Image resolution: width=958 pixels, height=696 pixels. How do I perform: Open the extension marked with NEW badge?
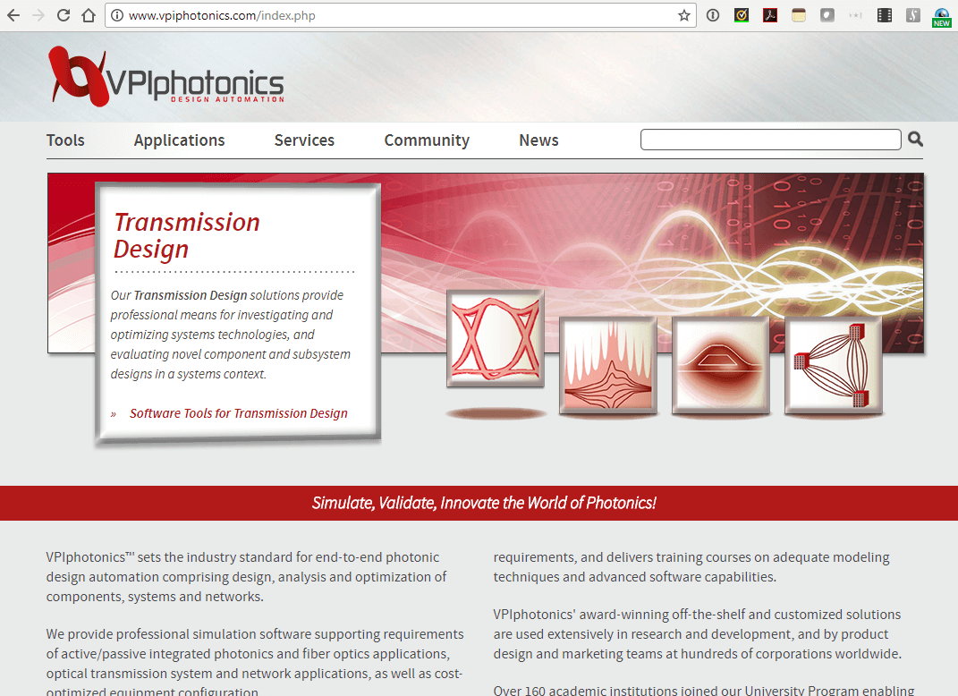[x=941, y=15]
